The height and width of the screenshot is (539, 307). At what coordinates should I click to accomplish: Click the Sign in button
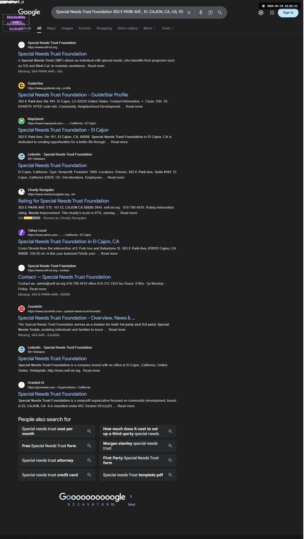pos(288,12)
